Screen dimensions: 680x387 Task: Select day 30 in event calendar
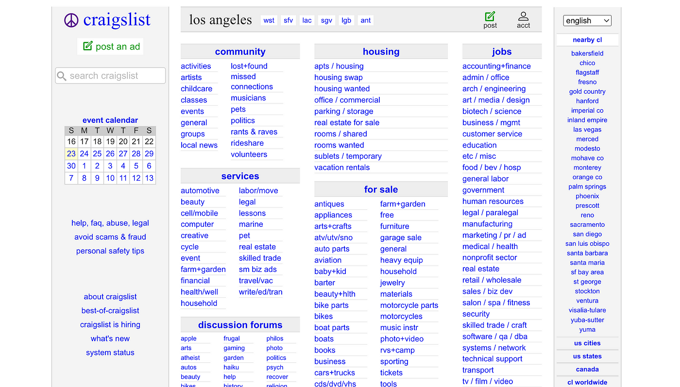click(71, 166)
